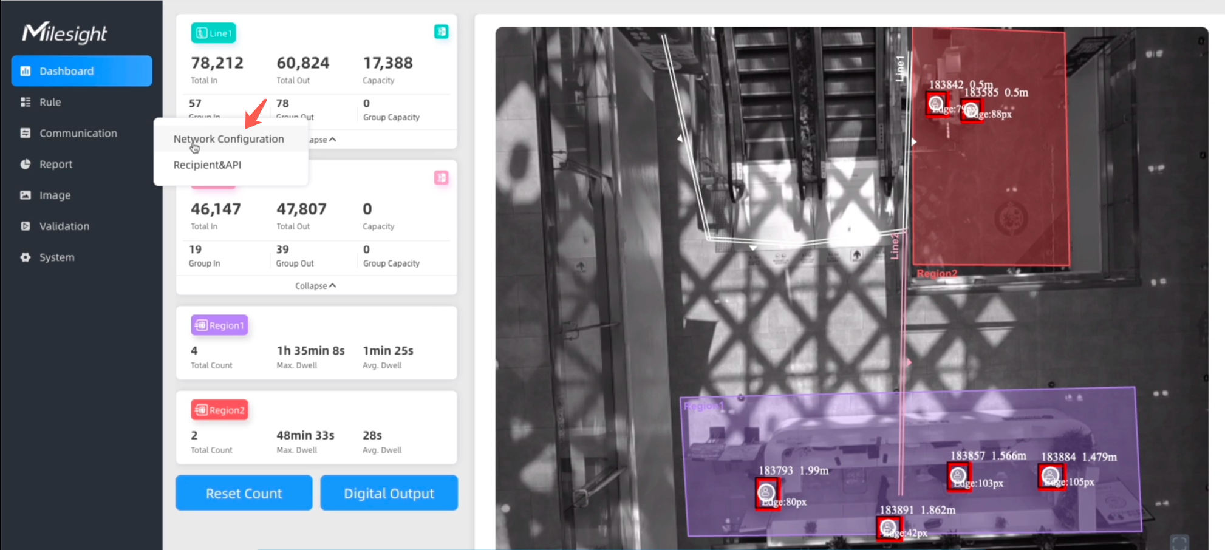Open the Dashboard sidebar item
This screenshot has height=550, width=1225.
coord(81,71)
